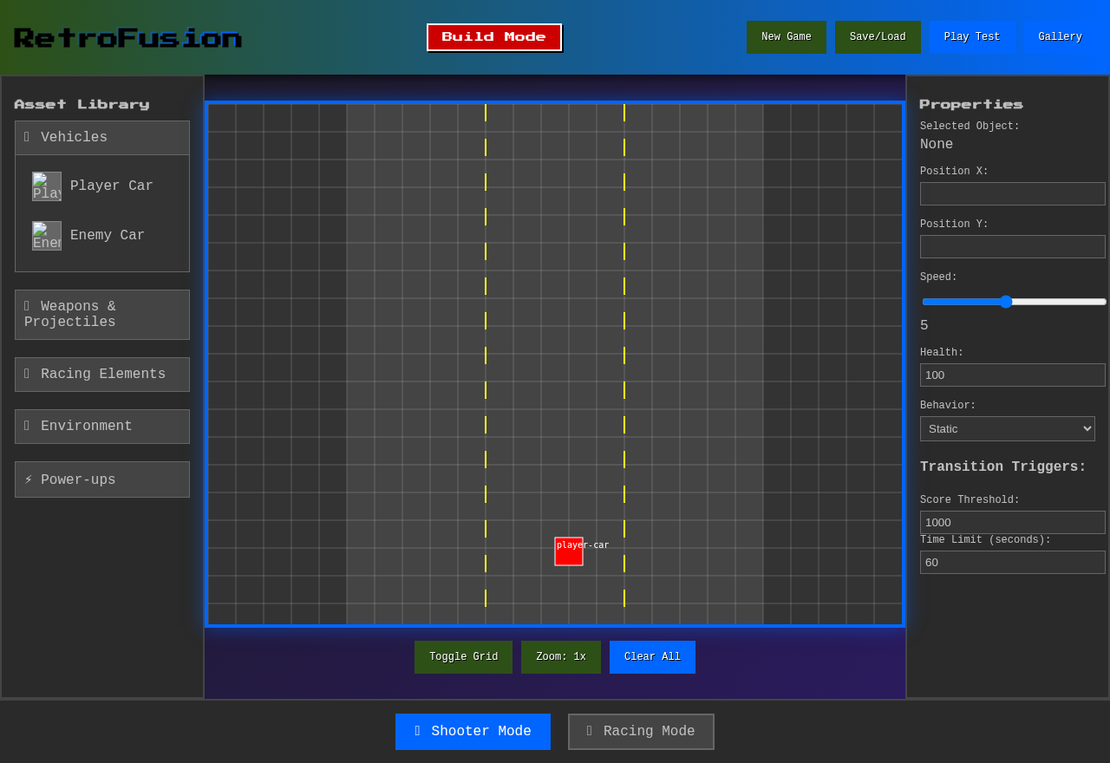Screen dimensions: 1110x763
Task: Collapse the Vehicles asset category
Action: pos(101,137)
